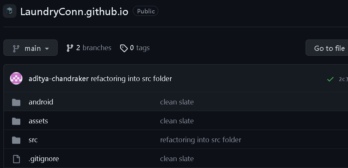Click the android folder icon

point(16,102)
